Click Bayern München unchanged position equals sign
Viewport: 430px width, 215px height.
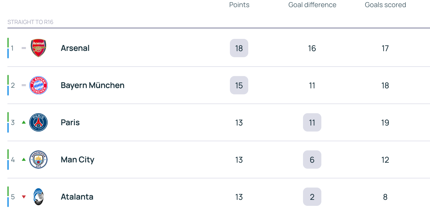pos(24,85)
